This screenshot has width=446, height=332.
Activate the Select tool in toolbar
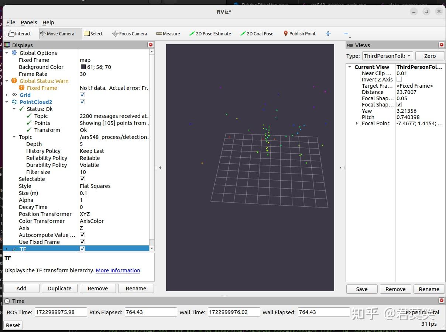(x=93, y=34)
